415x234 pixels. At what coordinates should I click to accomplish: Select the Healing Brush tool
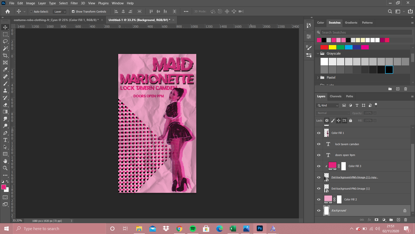click(x=5, y=77)
